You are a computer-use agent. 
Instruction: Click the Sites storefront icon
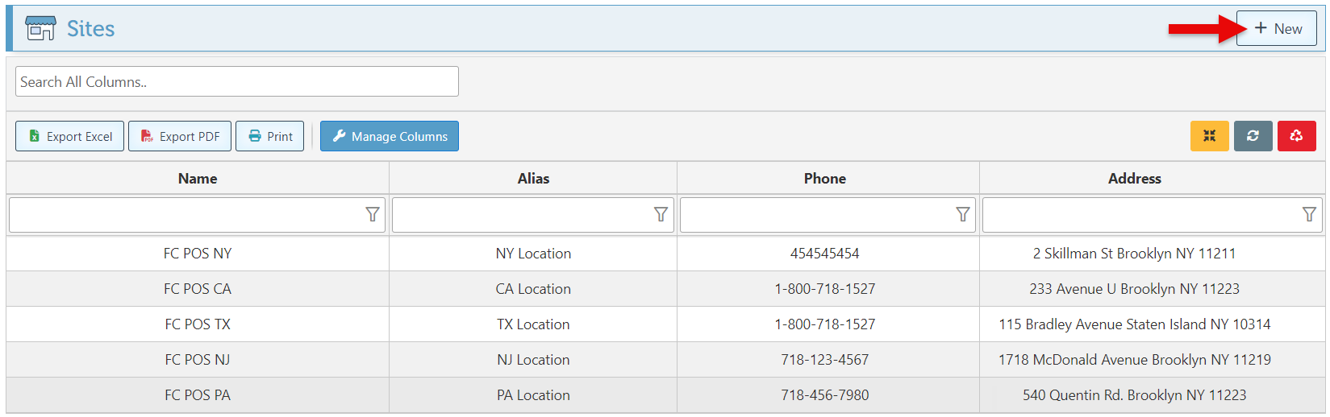[40, 29]
